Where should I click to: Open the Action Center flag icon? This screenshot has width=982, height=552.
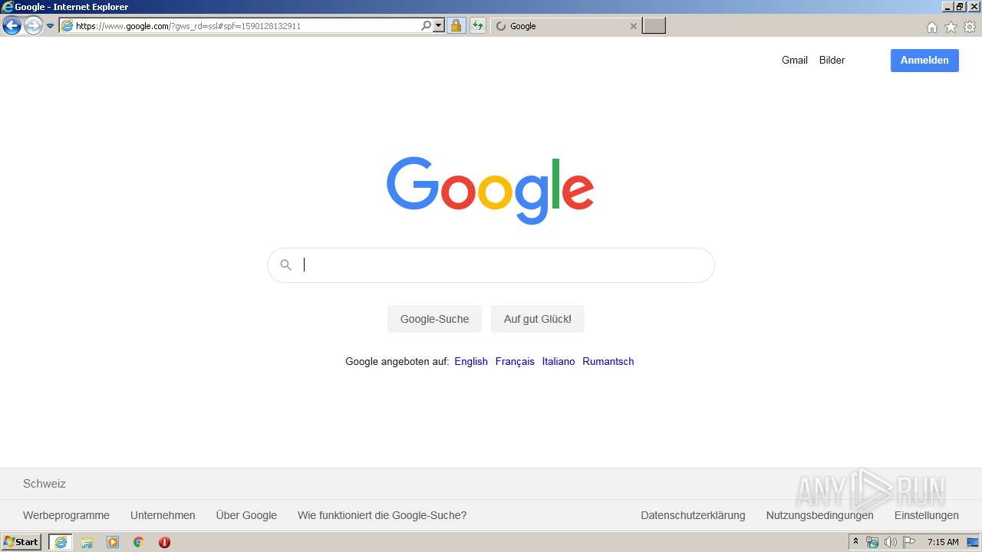click(x=909, y=542)
